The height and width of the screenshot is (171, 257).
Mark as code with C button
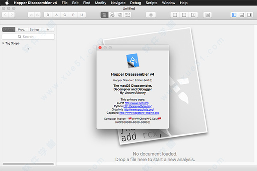[x=65, y=15]
